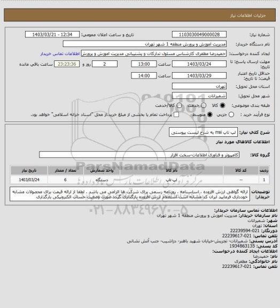Choose the متوسط purchase type radio
This screenshot has height=308, width=280.
pos(210,114)
